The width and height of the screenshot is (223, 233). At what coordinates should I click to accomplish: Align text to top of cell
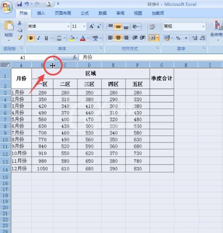110,27
